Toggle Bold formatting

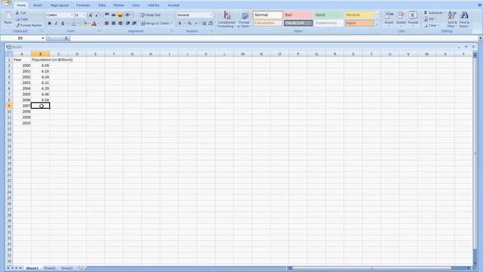tap(49, 23)
